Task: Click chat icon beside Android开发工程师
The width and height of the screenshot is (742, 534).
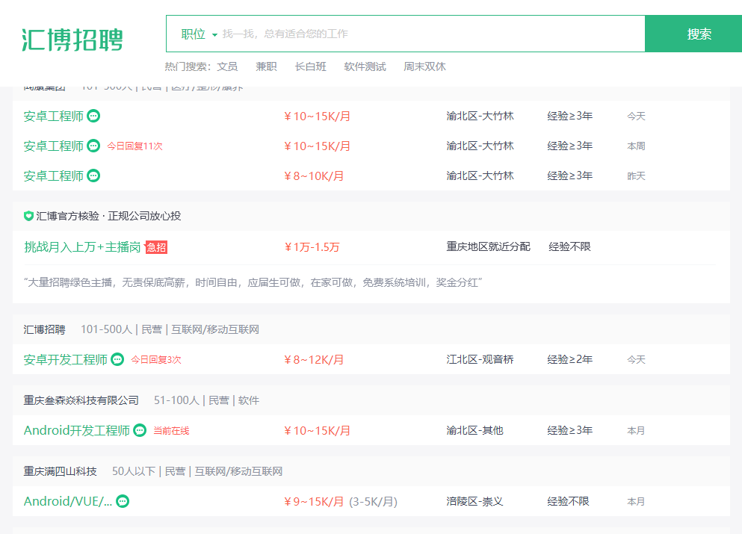Action: 140,430
